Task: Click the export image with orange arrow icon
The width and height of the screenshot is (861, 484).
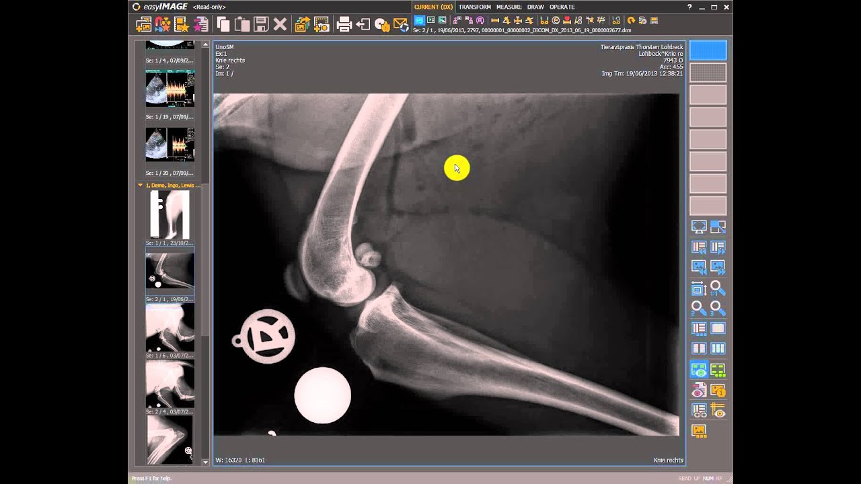Action: (303, 25)
